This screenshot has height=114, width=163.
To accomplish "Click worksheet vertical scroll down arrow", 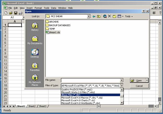I will [x=160, y=103].
